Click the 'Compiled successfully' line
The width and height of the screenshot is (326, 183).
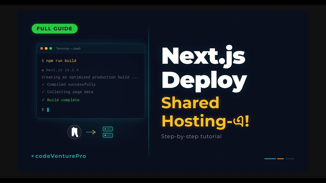[x=69, y=84]
